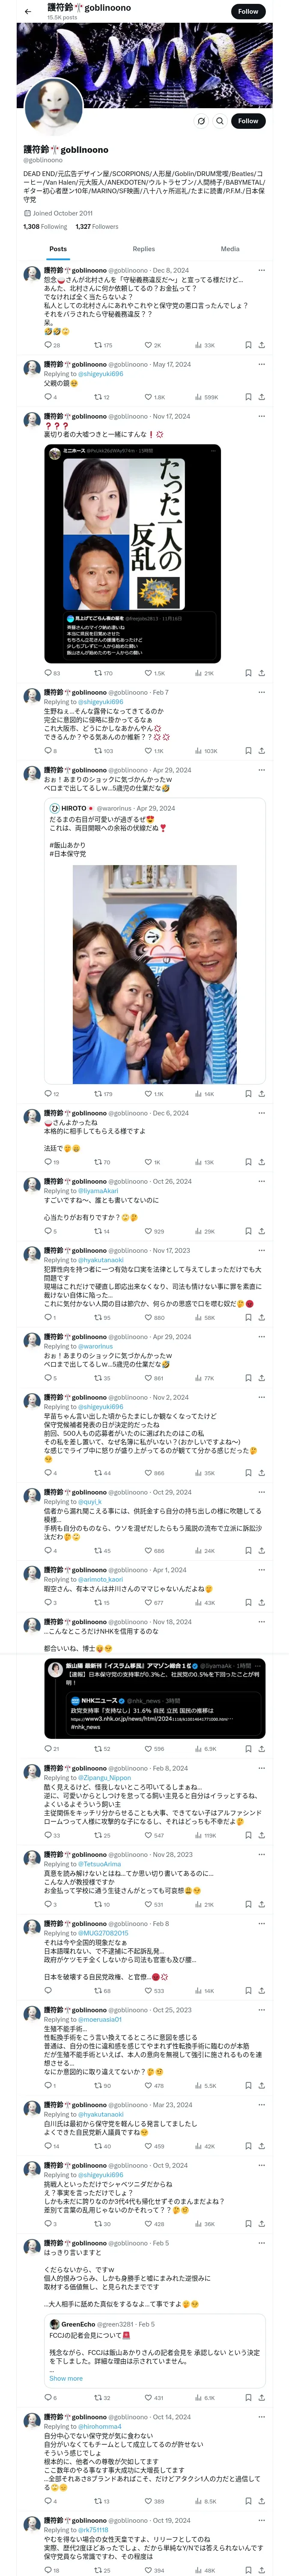Viewport: 289px width, 2576px height.
Task: Open more options on the Nov 17, 2023 post
Action: point(261,1251)
